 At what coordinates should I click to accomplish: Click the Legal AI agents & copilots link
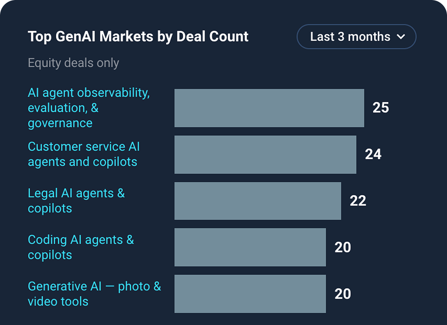pos(76,201)
